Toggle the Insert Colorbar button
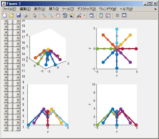Viewport: 159px width, 139px height. tap(101, 15)
